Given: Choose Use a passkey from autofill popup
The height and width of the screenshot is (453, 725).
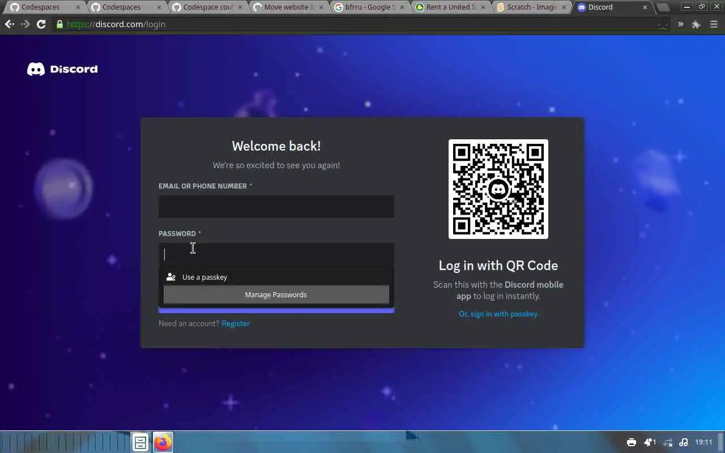Looking at the screenshot, I should point(276,277).
